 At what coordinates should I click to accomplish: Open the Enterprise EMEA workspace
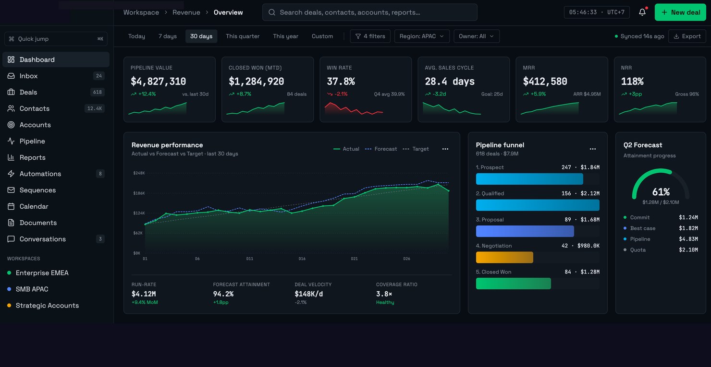(57, 273)
